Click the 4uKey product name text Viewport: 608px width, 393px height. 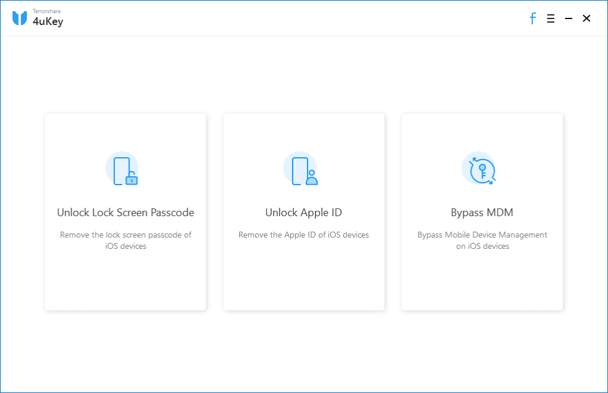click(48, 22)
